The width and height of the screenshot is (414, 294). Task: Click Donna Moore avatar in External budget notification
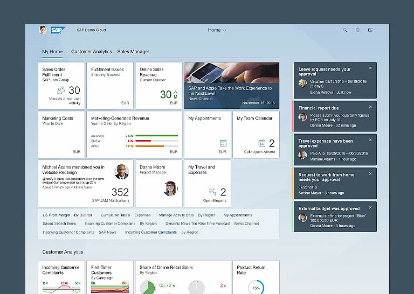302,218
